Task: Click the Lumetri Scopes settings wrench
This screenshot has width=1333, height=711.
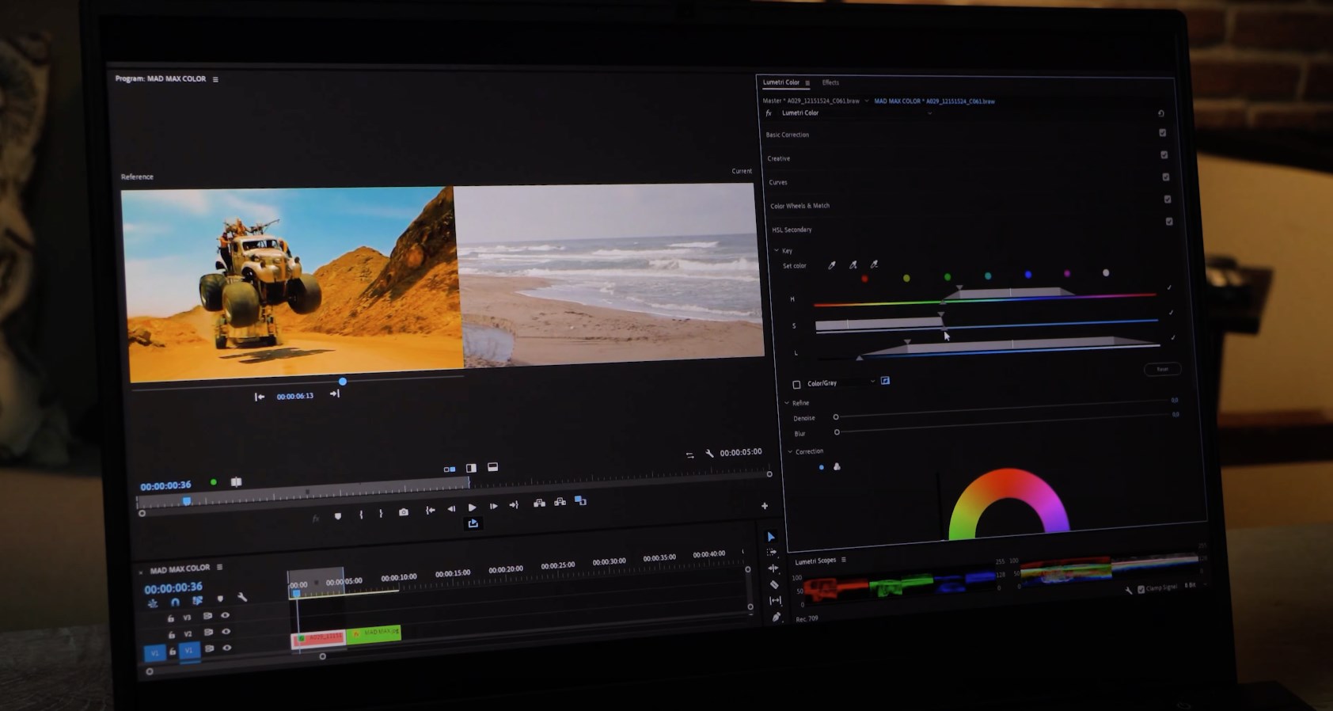Action: click(x=1129, y=590)
